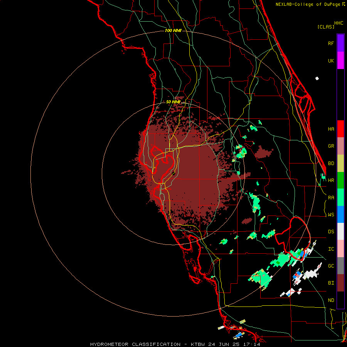Screen dimensions: 347x347
Task: Click the small white dot echo near the UK swatch
Action: point(317,78)
